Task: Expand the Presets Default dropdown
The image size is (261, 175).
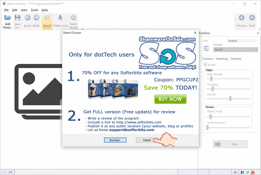Action: click(x=236, y=50)
